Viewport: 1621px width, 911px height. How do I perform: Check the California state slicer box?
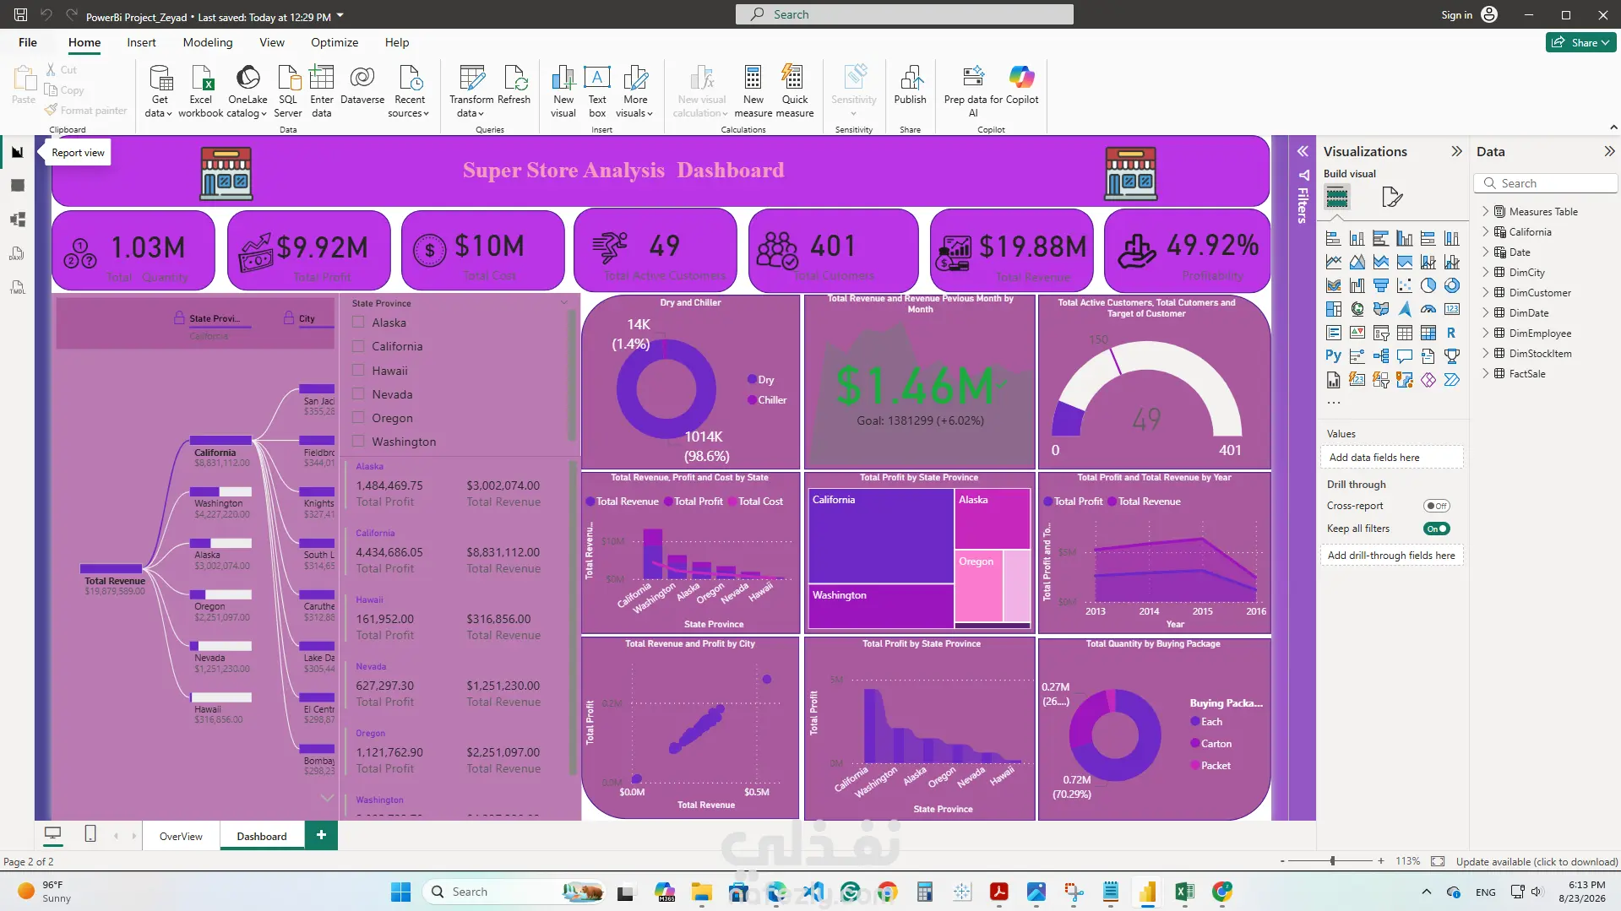pos(359,346)
